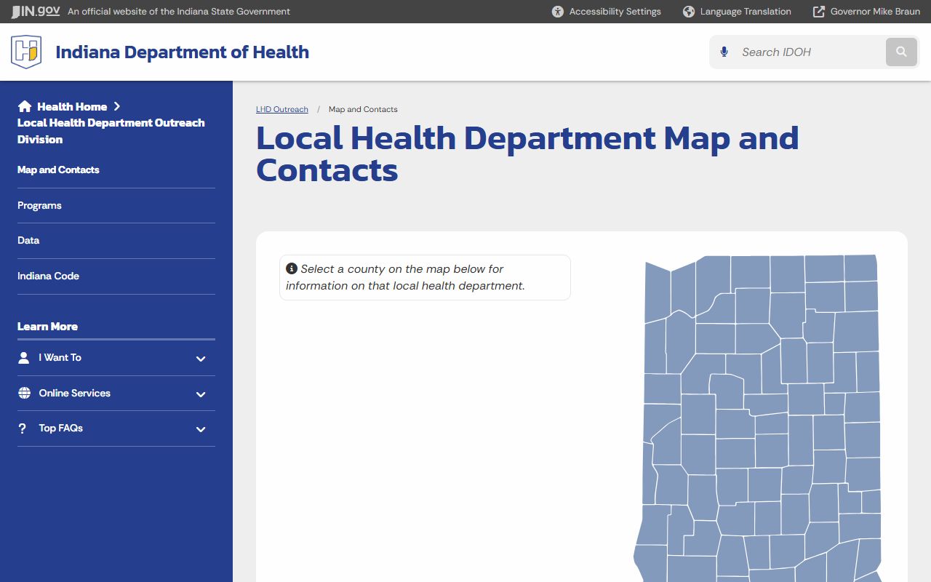Image resolution: width=931 pixels, height=582 pixels.
Task: Click the Learn More heading
Action: pyautogui.click(x=47, y=327)
